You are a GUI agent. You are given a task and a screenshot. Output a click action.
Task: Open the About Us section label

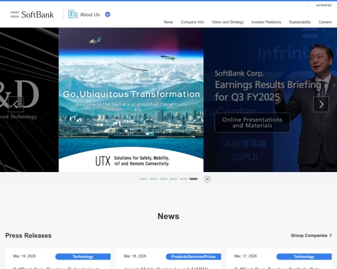[90, 15]
